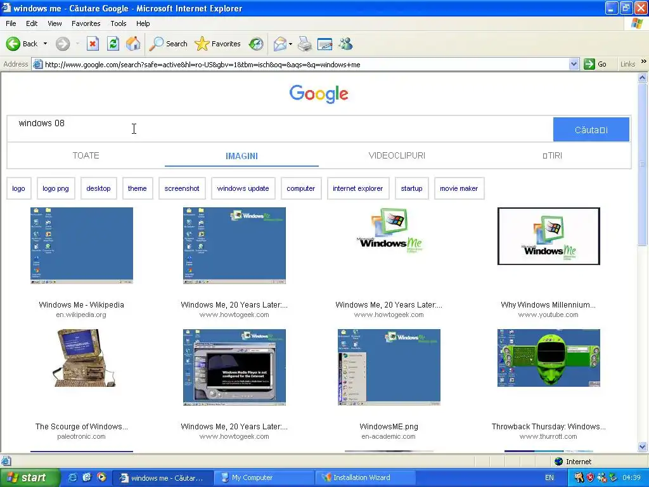Open the Messenger people icon

345,44
